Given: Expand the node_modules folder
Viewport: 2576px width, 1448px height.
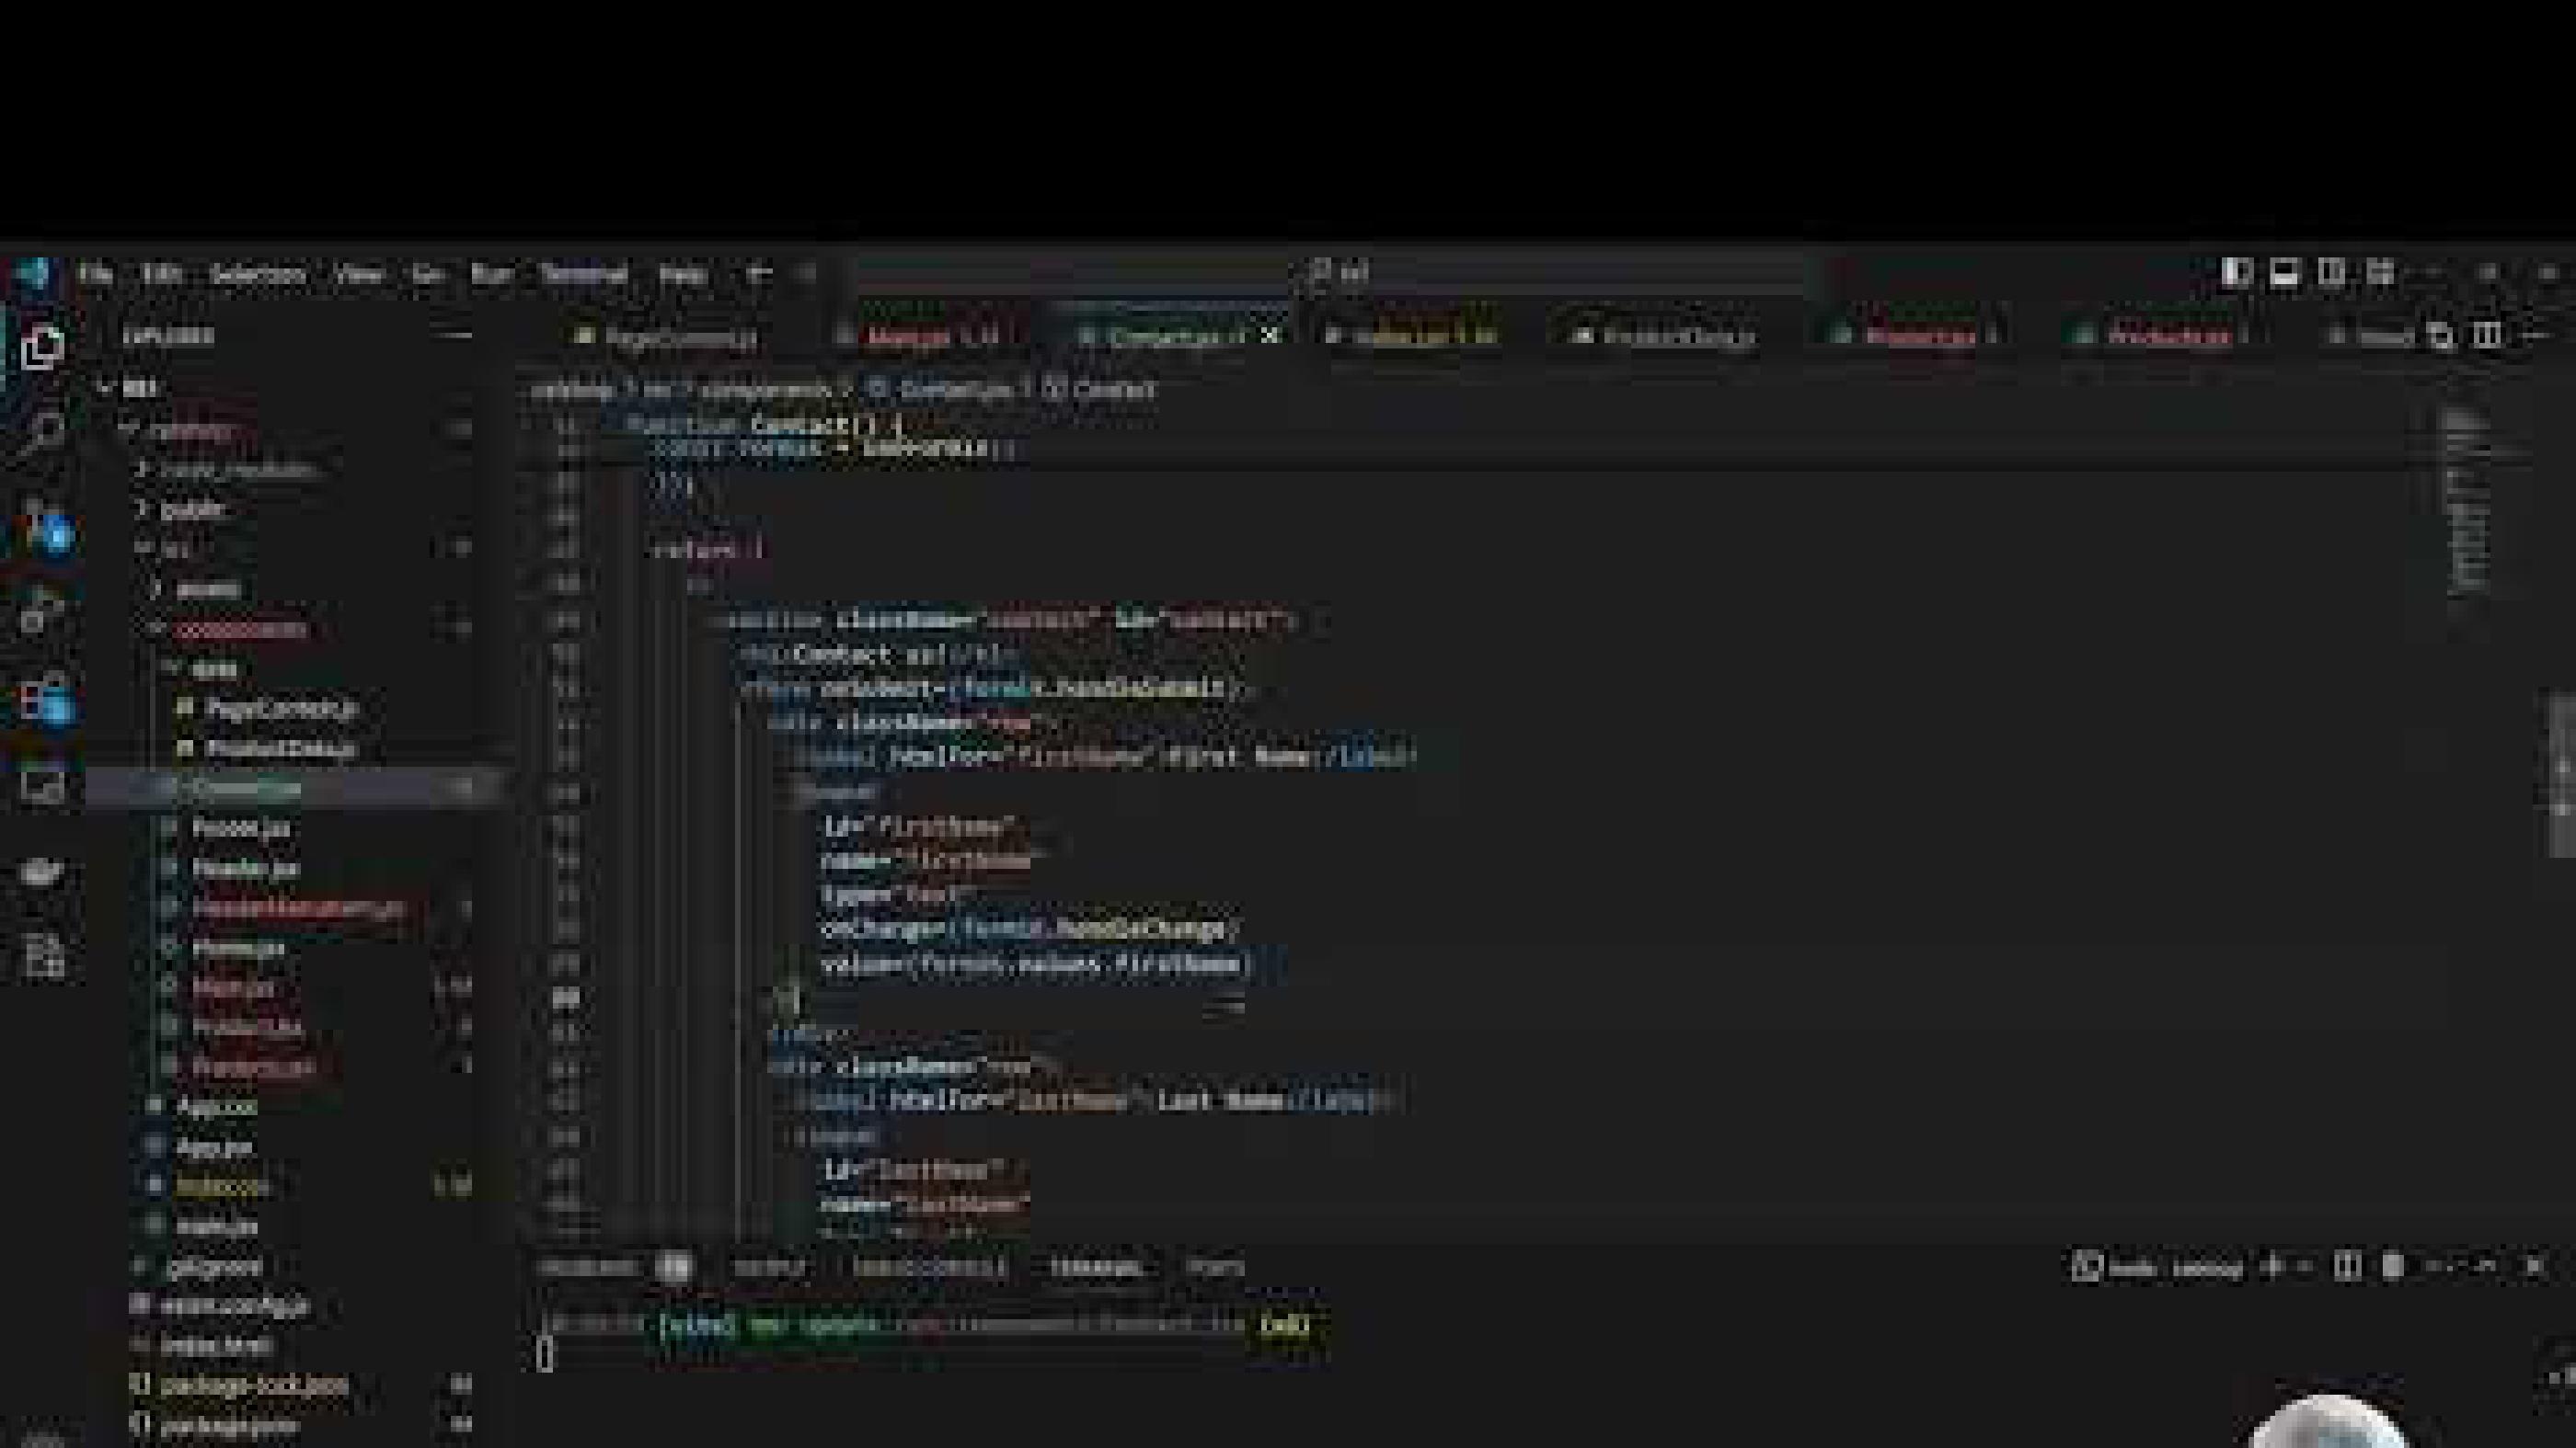Looking at the screenshot, I should [x=238, y=470].
